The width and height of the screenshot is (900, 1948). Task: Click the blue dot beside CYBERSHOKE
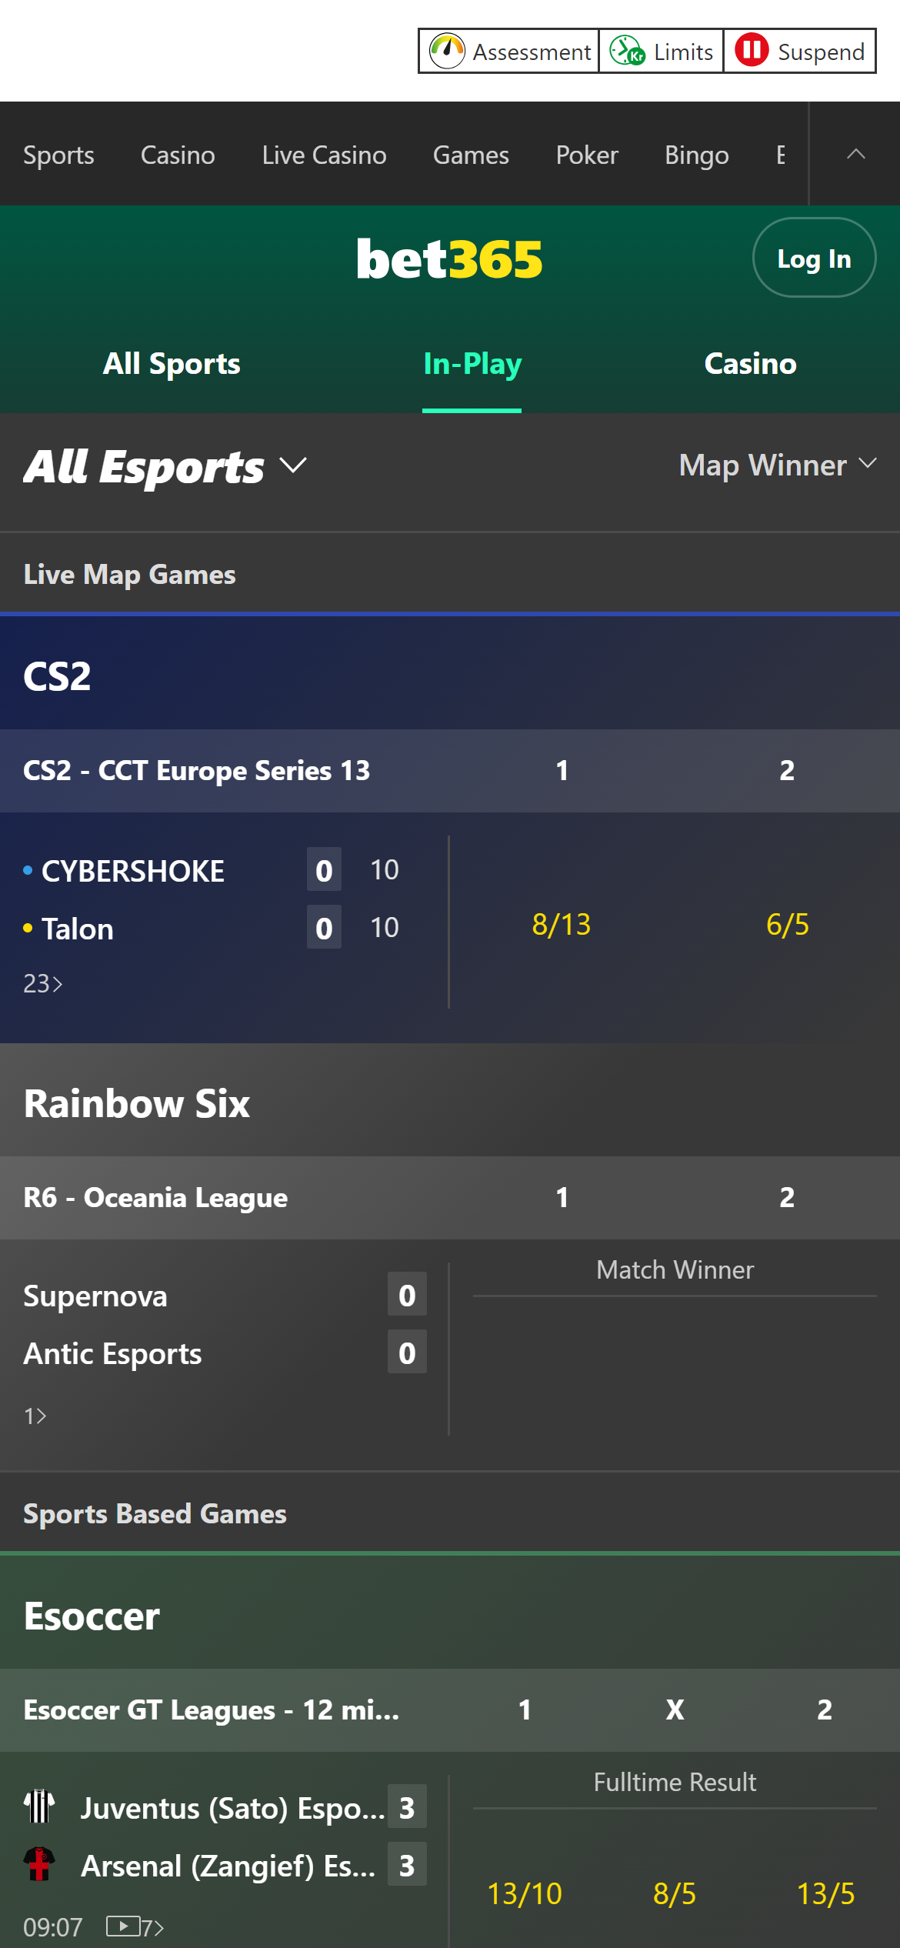(25, 870)
